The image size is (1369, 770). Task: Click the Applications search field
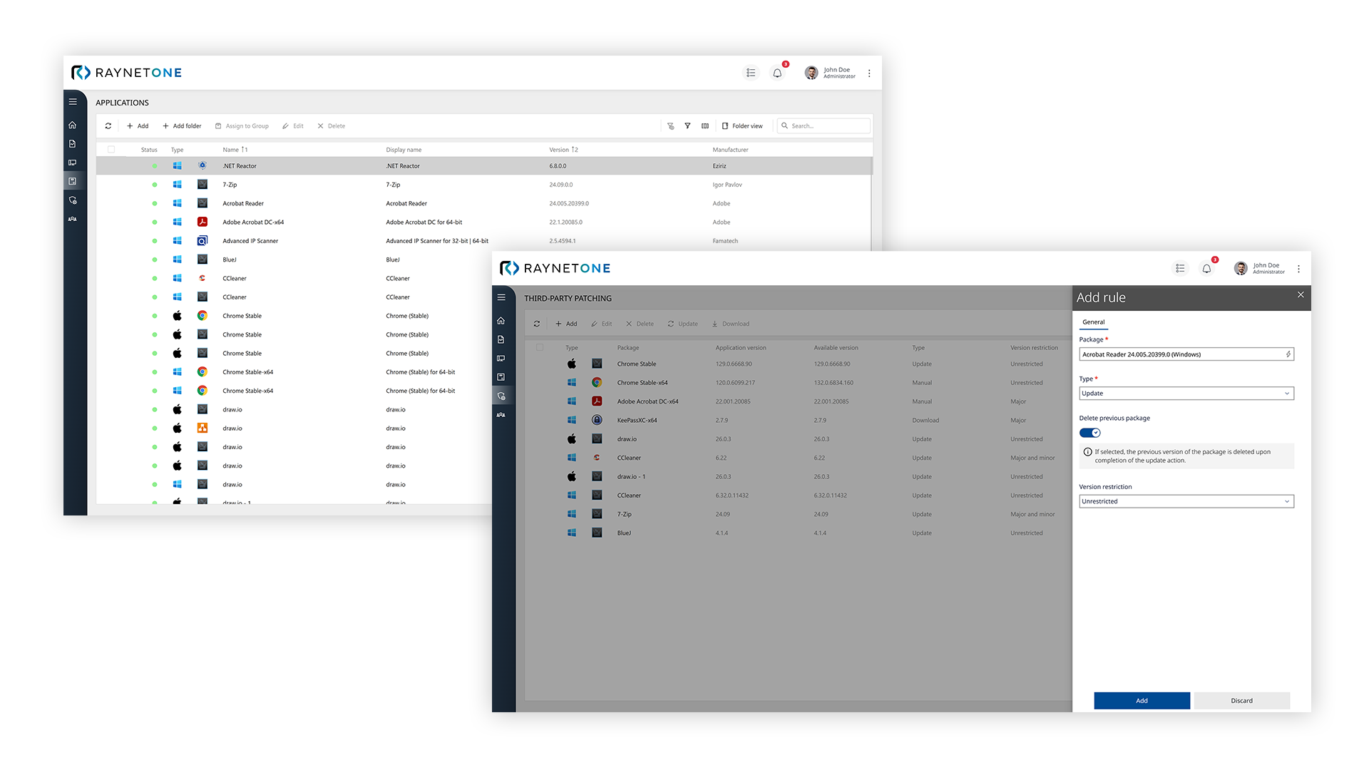[824, 126]
